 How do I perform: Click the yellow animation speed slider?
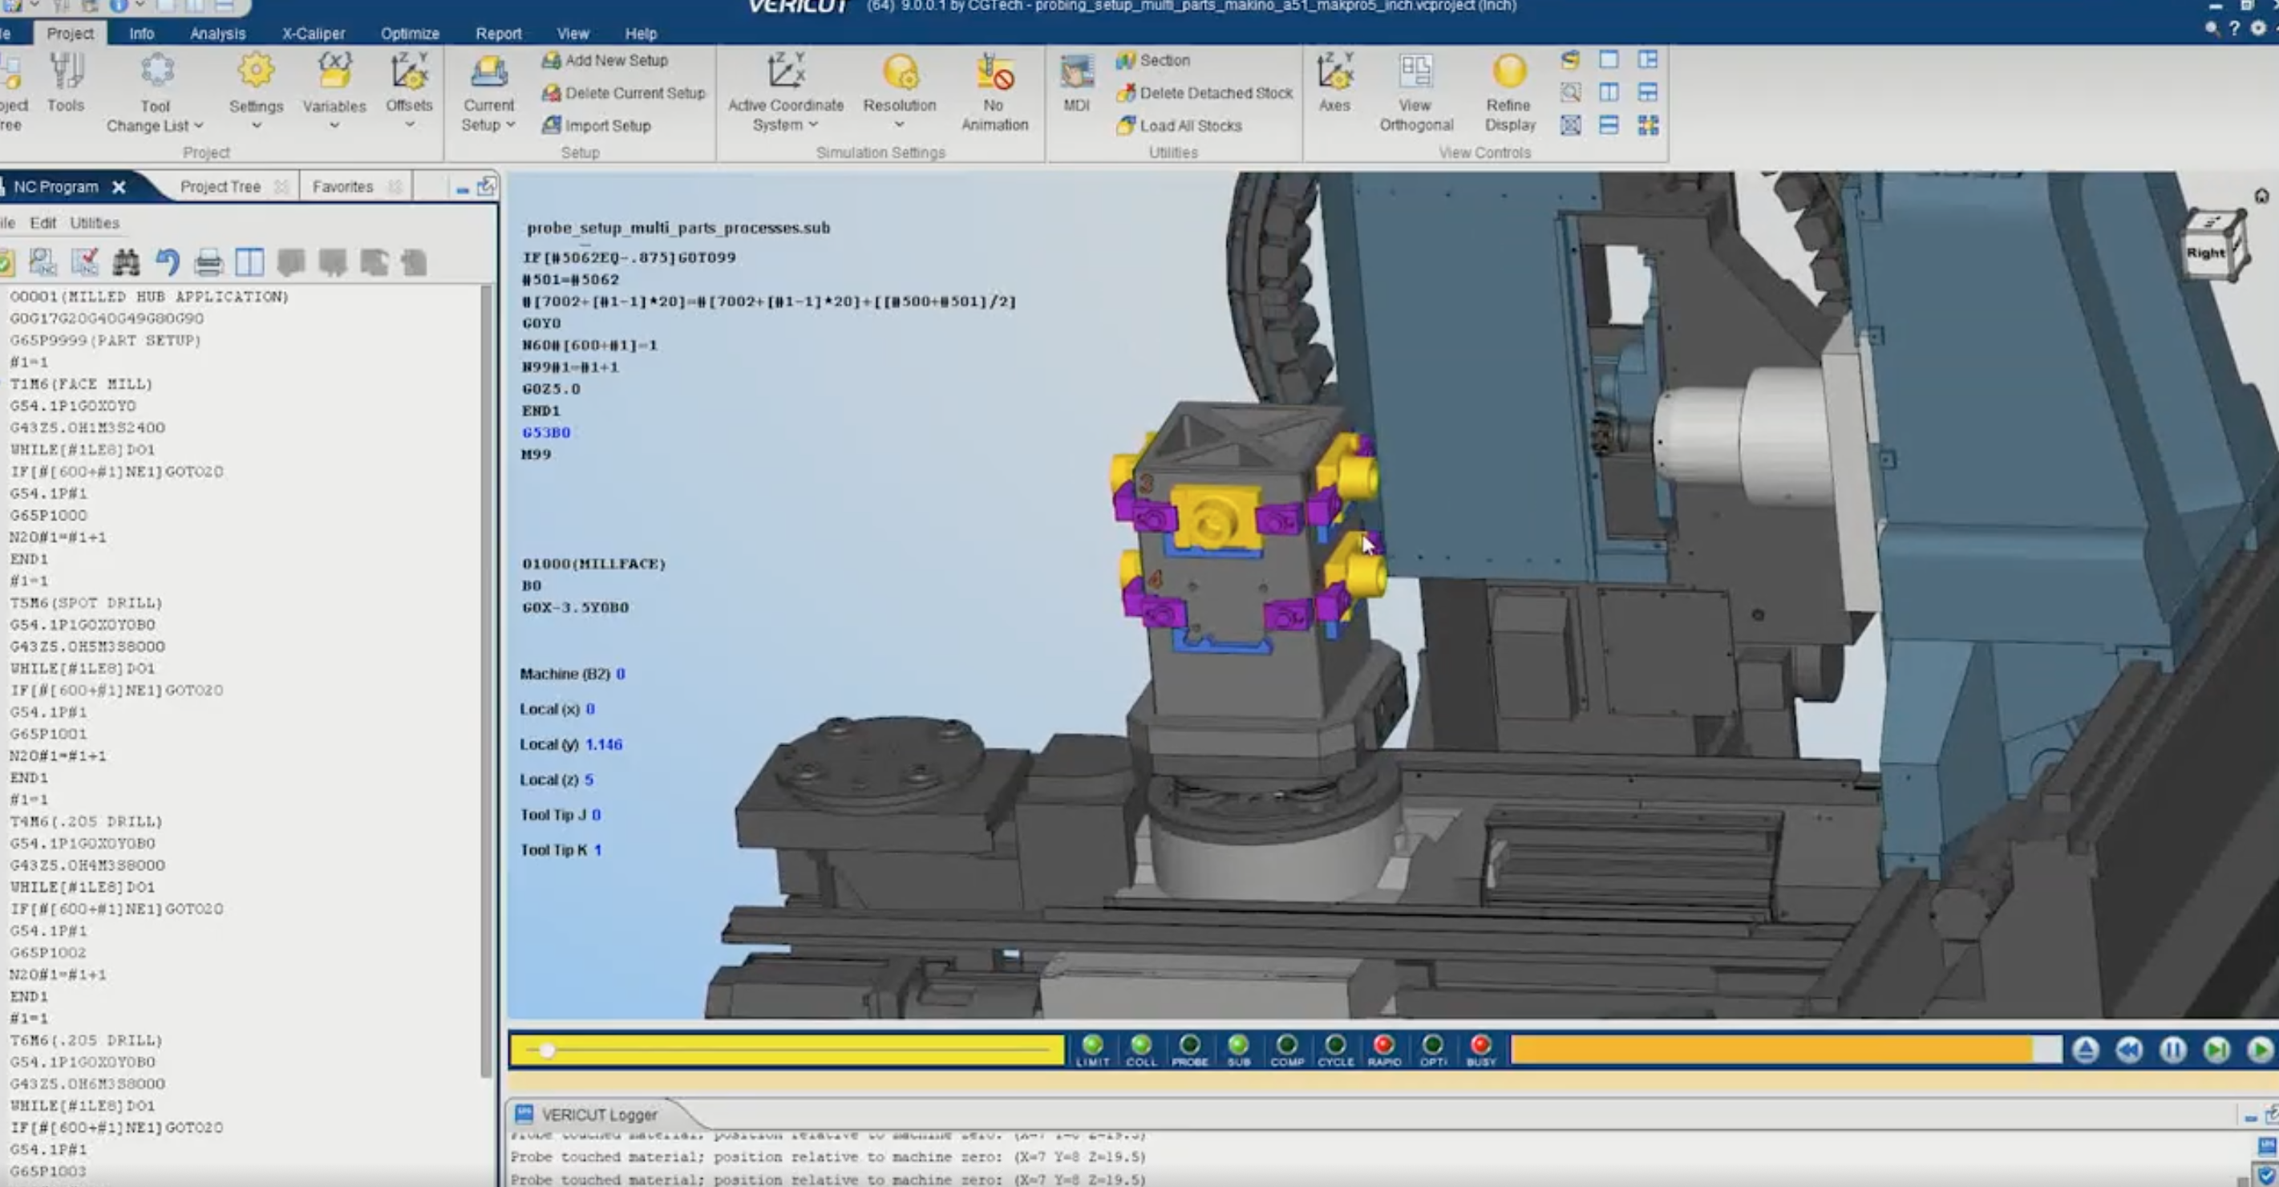[547, 1051]
